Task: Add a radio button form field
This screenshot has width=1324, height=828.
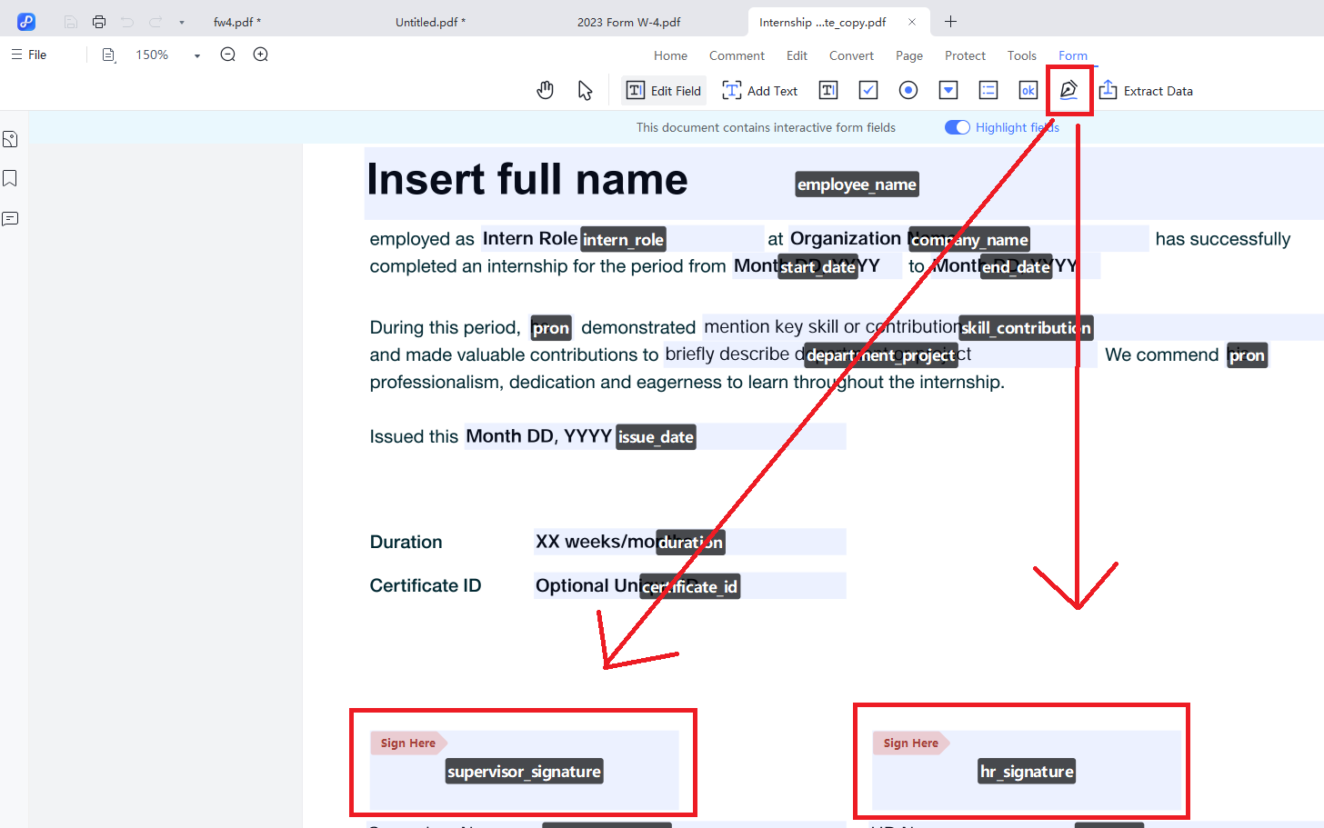Action: (908, 90)
